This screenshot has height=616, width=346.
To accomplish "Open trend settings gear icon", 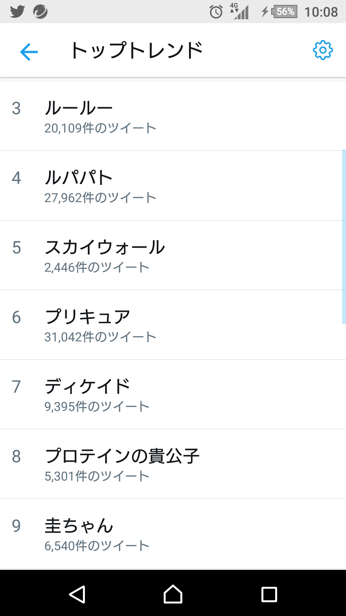I will click(323, 50).
